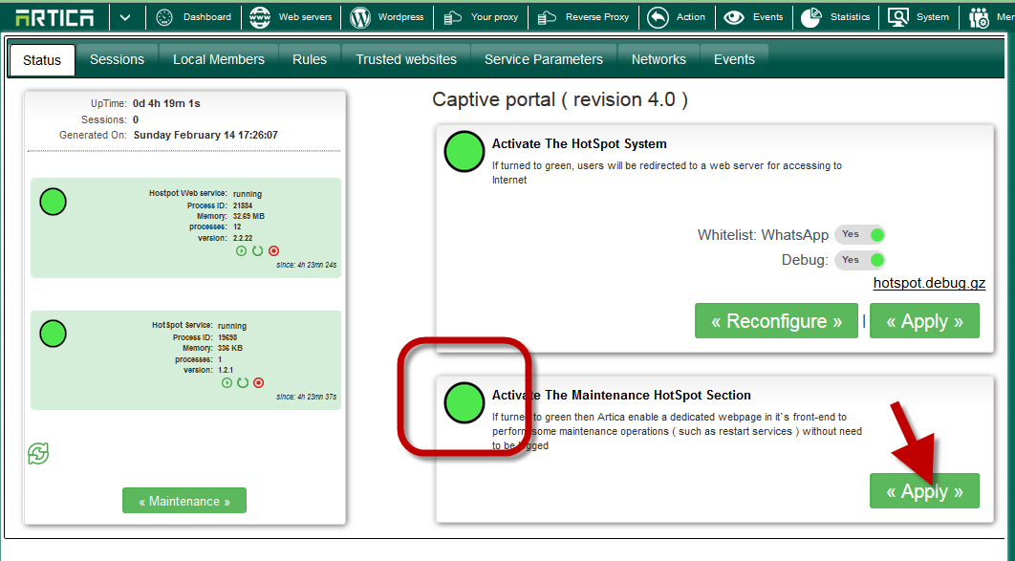This screenshot has width=1015, height=561.
Task: Open the Service Parameters tab
Action: coord(544,59)
